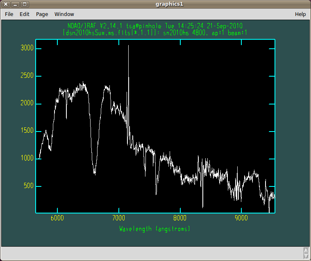Image resolution: width=311 pixels, height=261 pixels.
Task: Click the dsn2010hsSum.ms.fits spectrum title line
Action: tap(155, 32)
